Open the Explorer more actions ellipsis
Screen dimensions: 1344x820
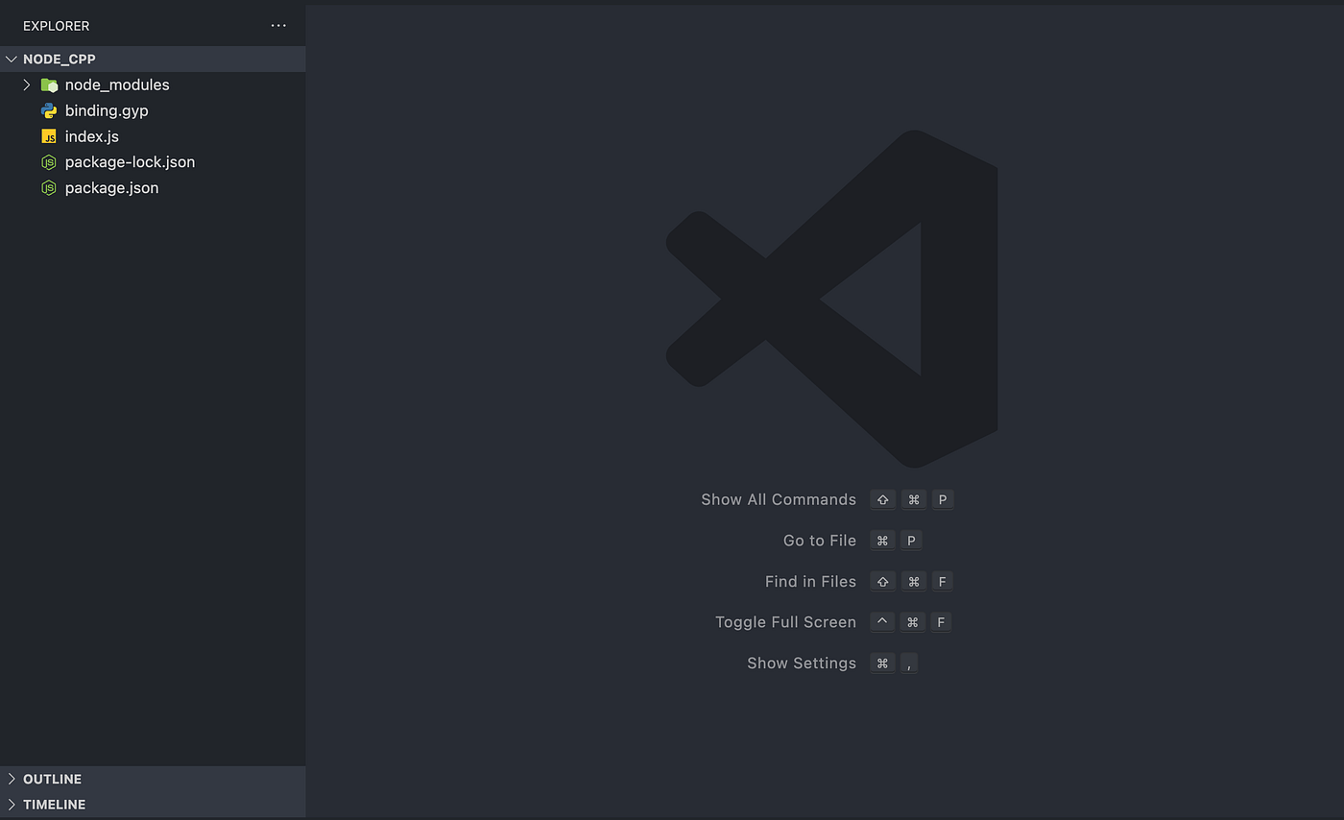click(278, 25)
